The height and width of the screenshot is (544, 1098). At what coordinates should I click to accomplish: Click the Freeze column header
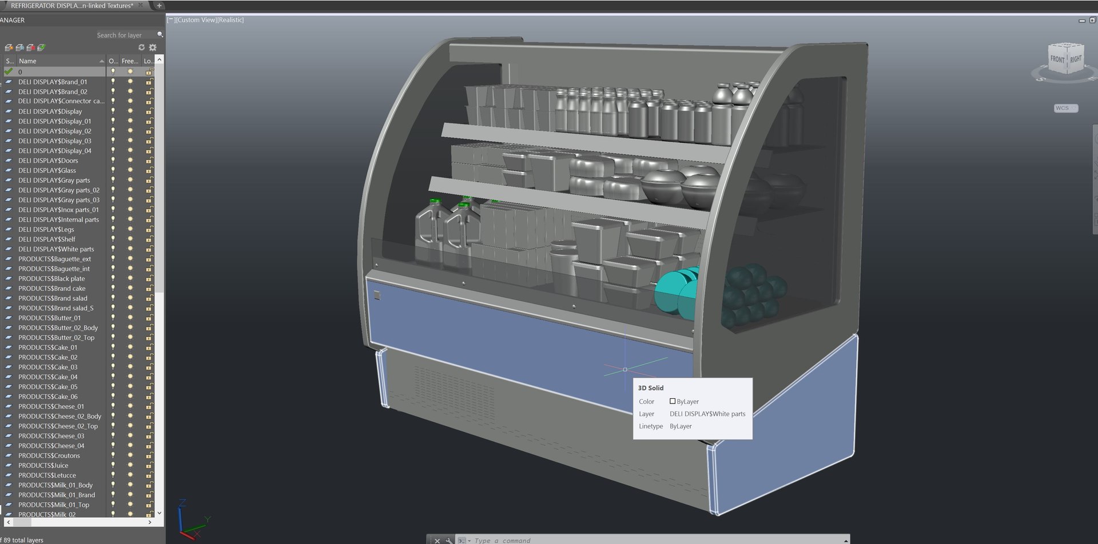coord(130,61)
